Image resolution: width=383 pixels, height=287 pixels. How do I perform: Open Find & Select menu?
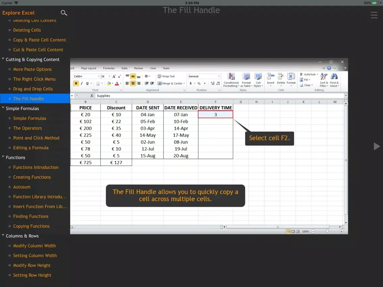coord(334,80)
